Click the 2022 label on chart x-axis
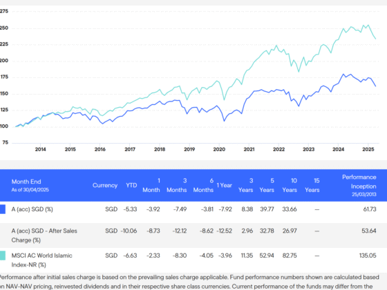387x290 pixels. click(279, 149)
